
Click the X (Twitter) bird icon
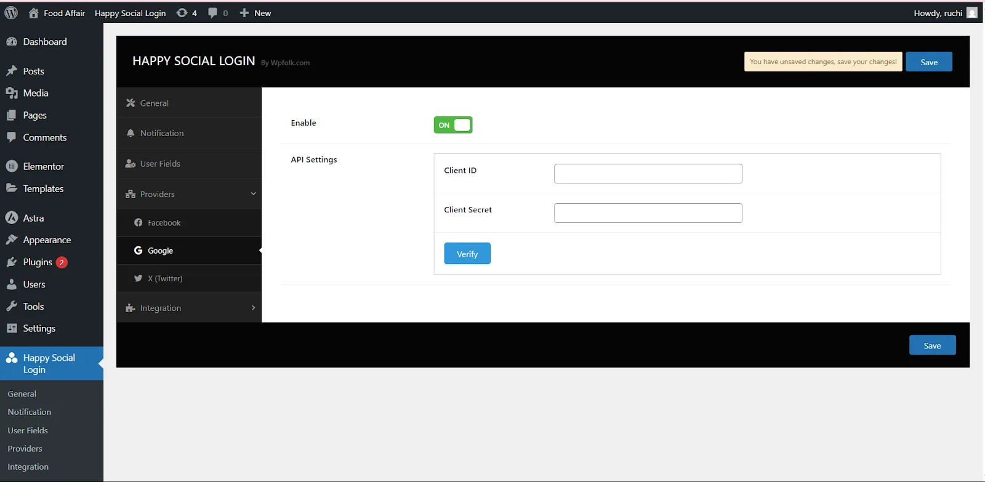point(139,278)
